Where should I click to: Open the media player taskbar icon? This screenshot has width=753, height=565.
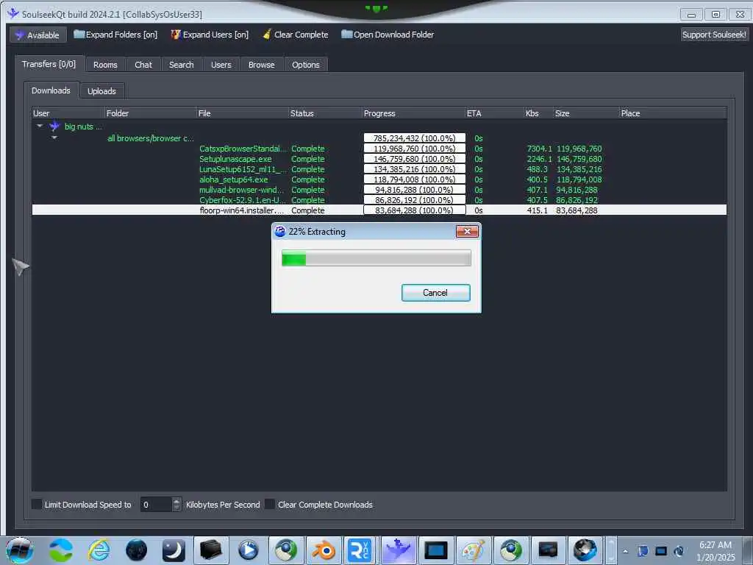pos(249,550)
